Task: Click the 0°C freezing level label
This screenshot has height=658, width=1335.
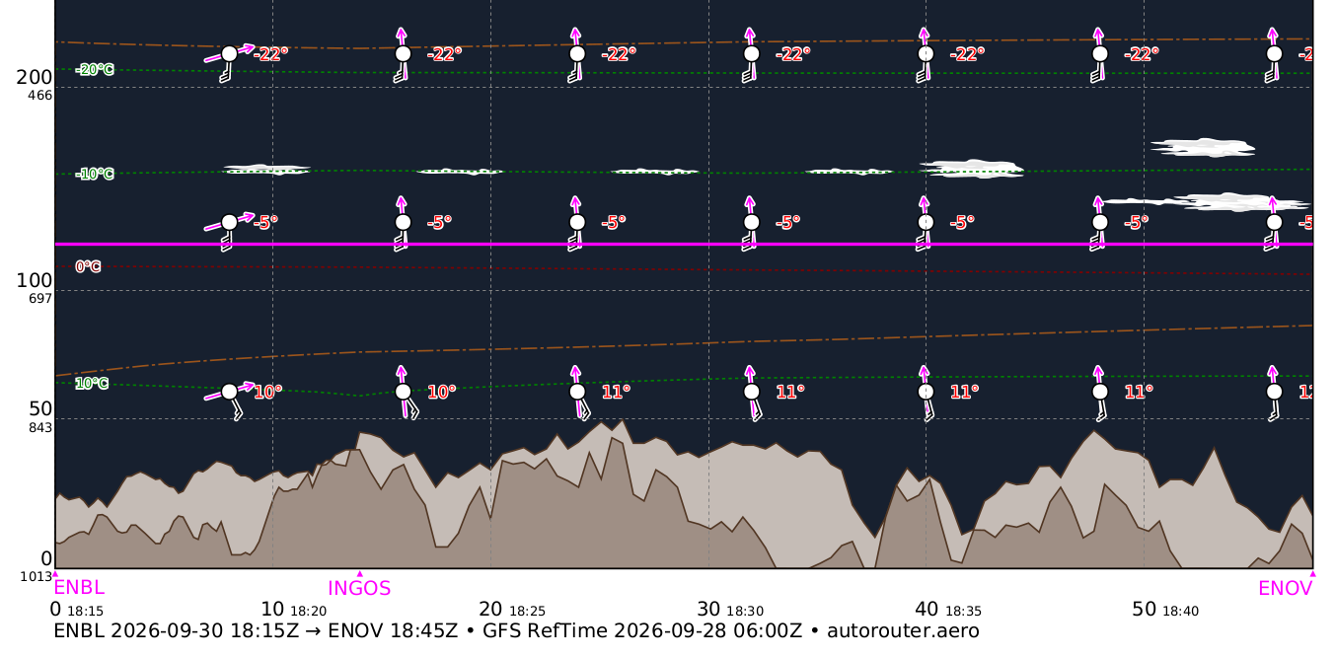Action: pyautogui.click(x=89, y=266)
